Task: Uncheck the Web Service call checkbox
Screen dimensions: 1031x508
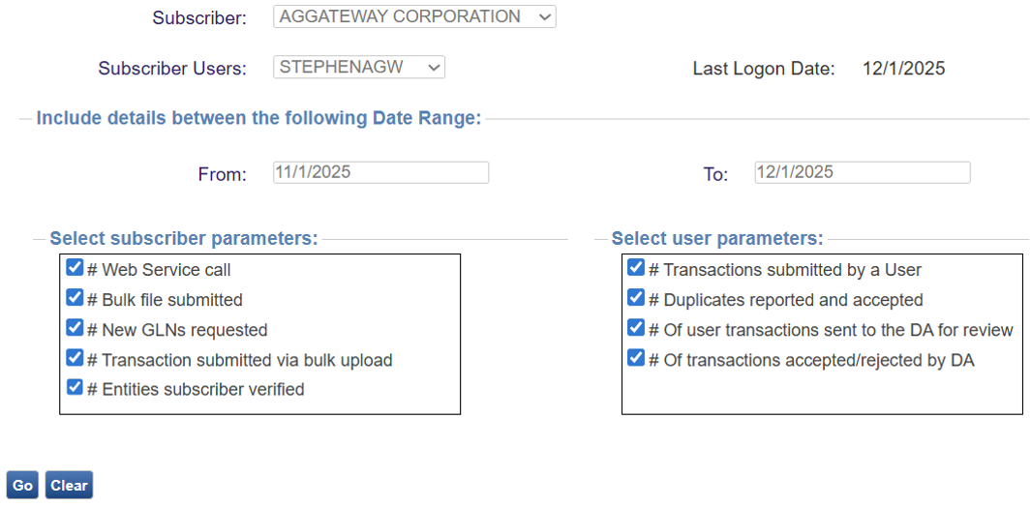Action: (x=75, y=269)
